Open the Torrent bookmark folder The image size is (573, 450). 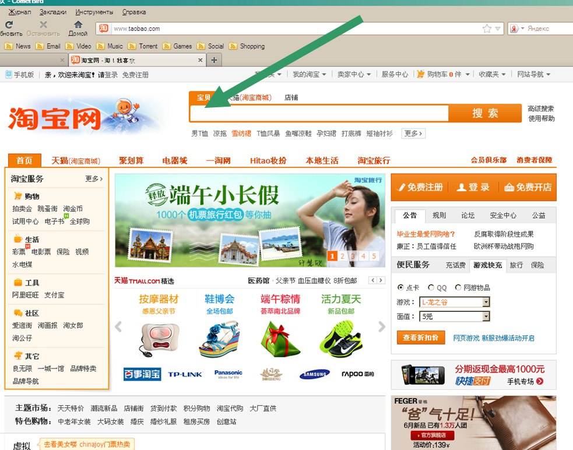point(143,46)
